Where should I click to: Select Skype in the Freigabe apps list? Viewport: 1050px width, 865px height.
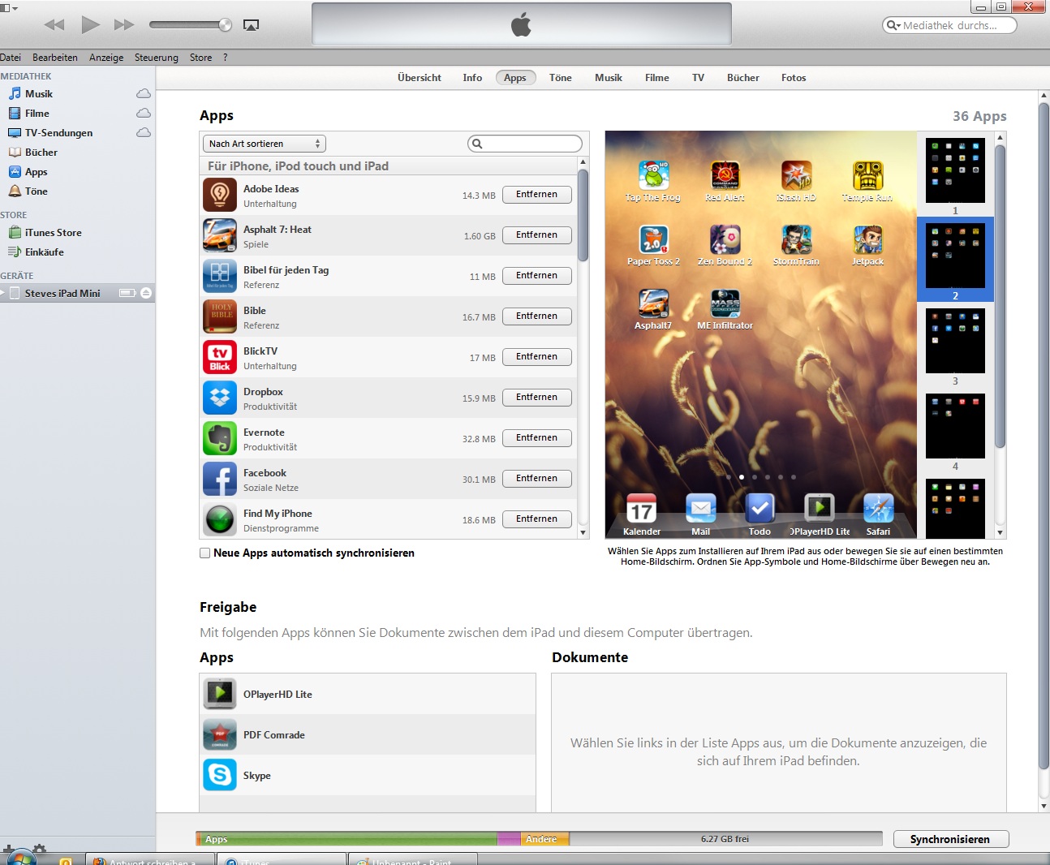256,776
